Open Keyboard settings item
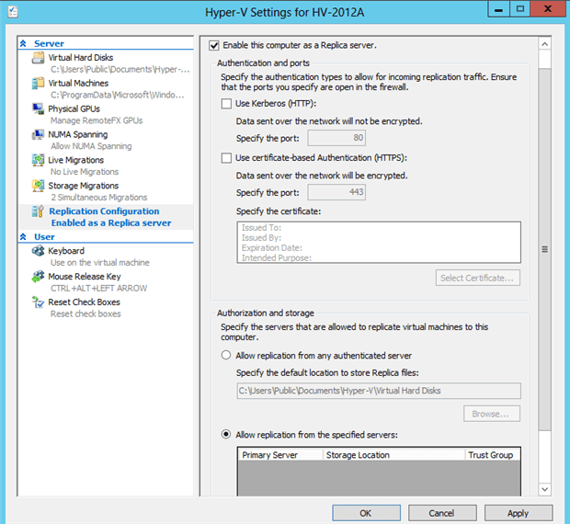The width and height of the screenshot is (570, 524). point(66,251)
